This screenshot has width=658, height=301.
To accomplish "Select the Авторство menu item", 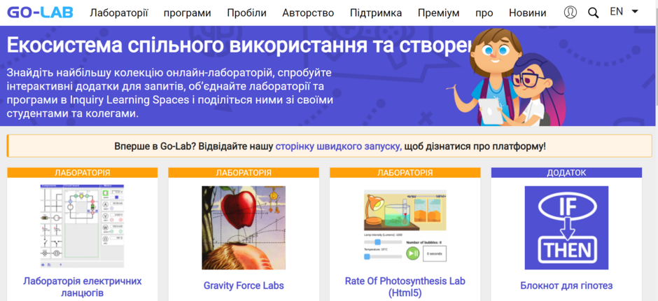I will (x=308, y=13).
